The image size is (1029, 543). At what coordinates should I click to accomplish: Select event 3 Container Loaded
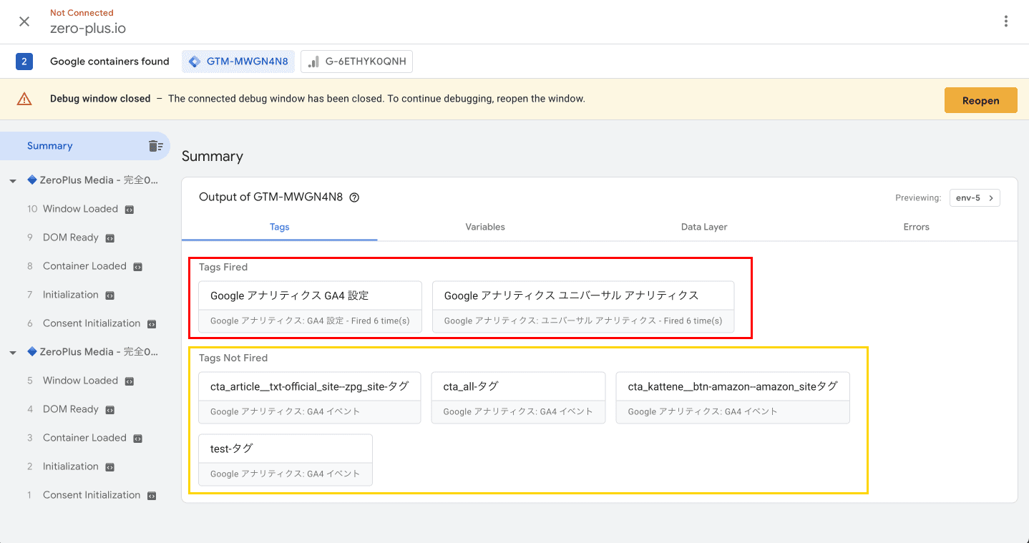(84, 438)
